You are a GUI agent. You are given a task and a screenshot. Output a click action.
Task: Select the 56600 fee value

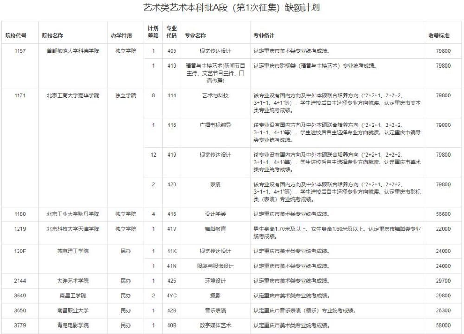(x=443, y=214)
